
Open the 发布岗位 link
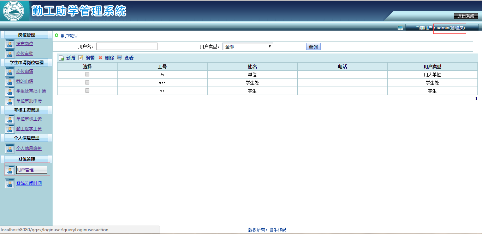click(x=25, y=44)
